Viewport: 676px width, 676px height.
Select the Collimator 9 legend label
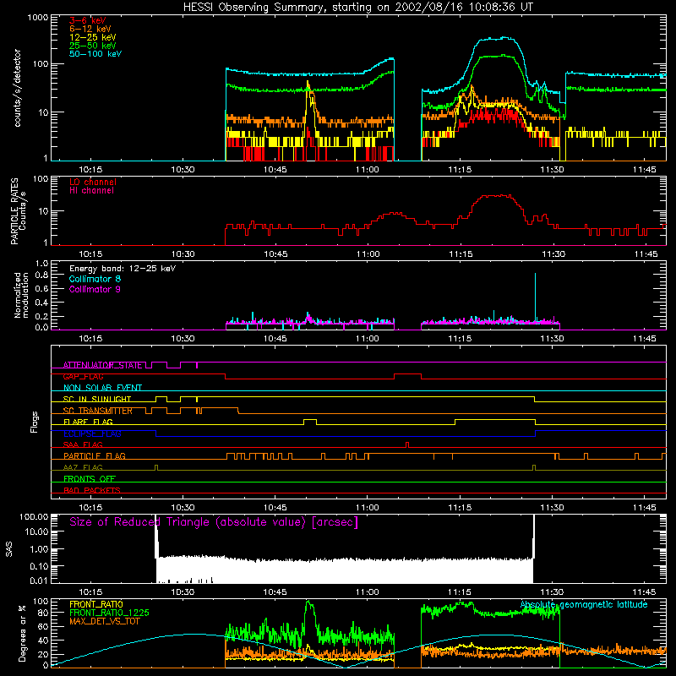[95, 289]
